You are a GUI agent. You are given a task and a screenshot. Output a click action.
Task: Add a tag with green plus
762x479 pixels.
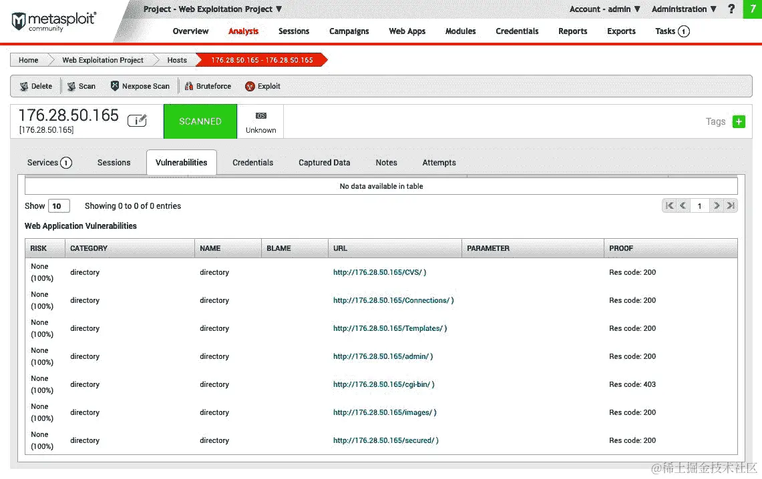point(739,122)
